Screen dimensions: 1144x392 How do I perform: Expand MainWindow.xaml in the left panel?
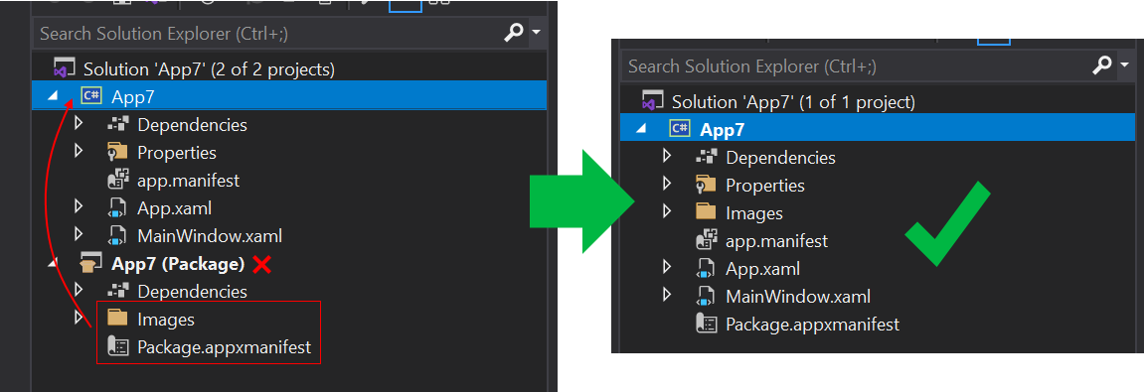(79, 235)
